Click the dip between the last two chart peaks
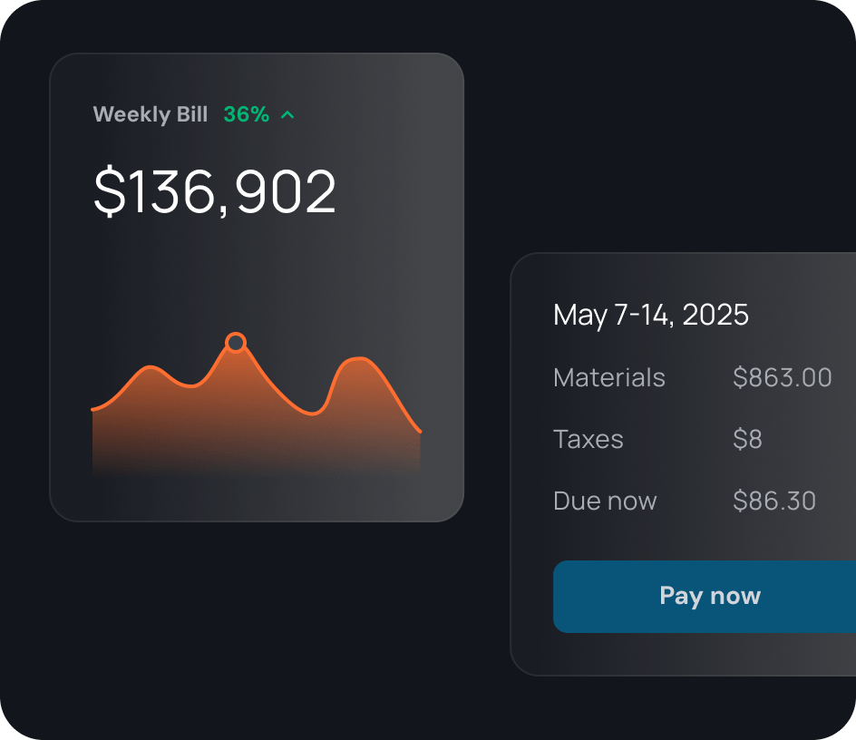The image size is (856, 740). point(313,414)
